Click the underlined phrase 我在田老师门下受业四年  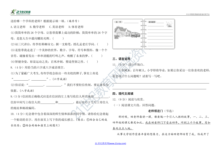point(162,123)
